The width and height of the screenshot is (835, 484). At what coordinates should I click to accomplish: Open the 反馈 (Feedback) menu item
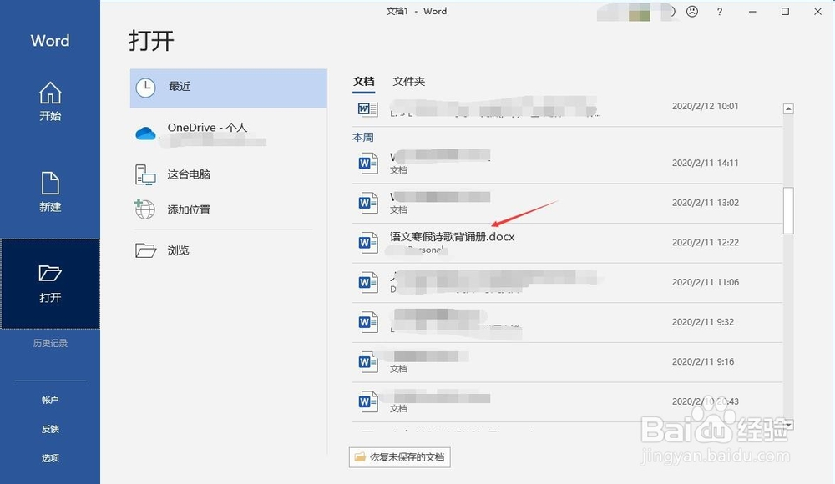click(x=50, y=429)
